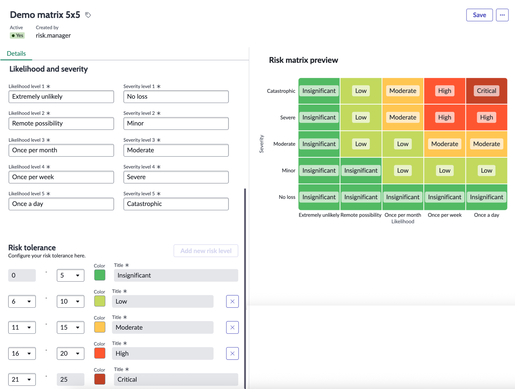Edit Likelihood level 2 field 'Remote possibility'
Image resolution: width=515 pixels, height=389 pixels.
pyautogui.click(x=61, y=123)
